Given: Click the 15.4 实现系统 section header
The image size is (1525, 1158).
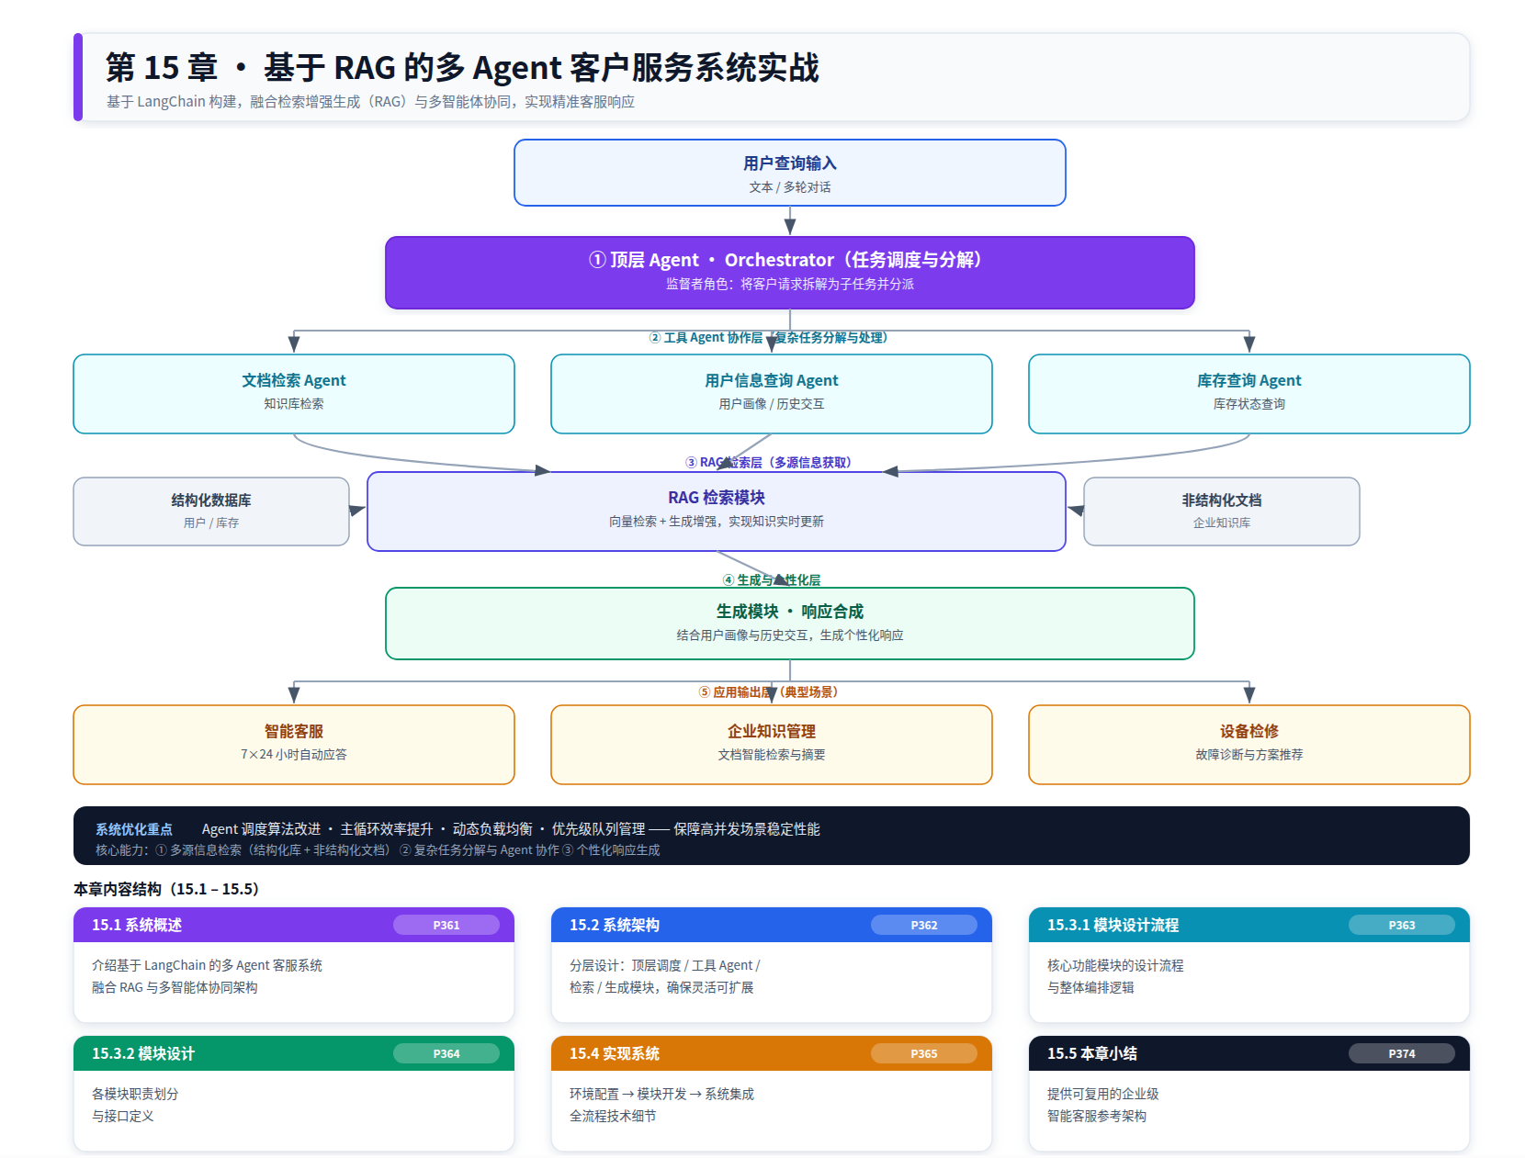Looking at the screenshot, I should click(x=772, y=1053).
